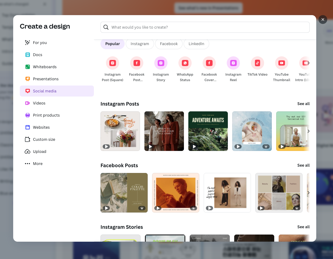Open Whiteboards category

point(57,67)
